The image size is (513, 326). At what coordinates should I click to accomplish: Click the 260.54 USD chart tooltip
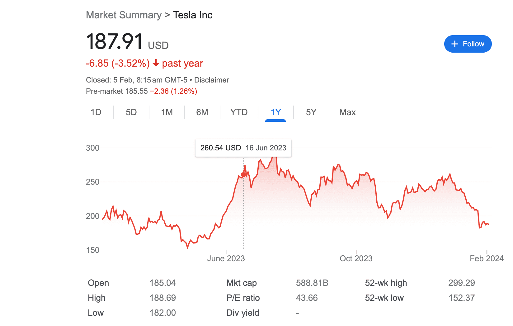[x=243, y=148]
